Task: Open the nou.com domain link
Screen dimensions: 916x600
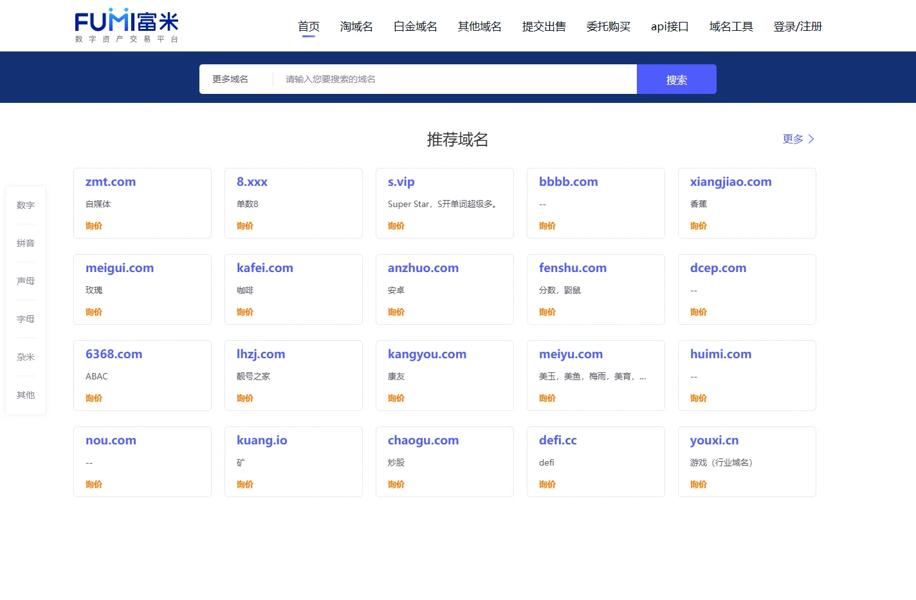Action: (111, 441)
